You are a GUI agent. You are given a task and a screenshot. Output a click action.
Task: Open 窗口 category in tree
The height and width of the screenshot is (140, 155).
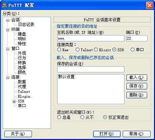15,48
